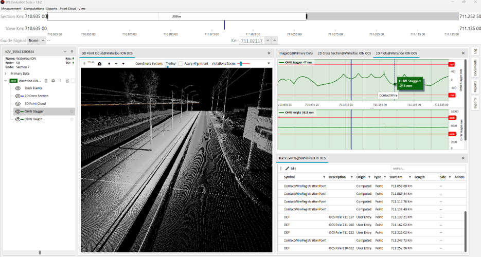Collapse the Waterloo ION tree node
Viewport: 481px width, 257px height.
tap(6, 81)
